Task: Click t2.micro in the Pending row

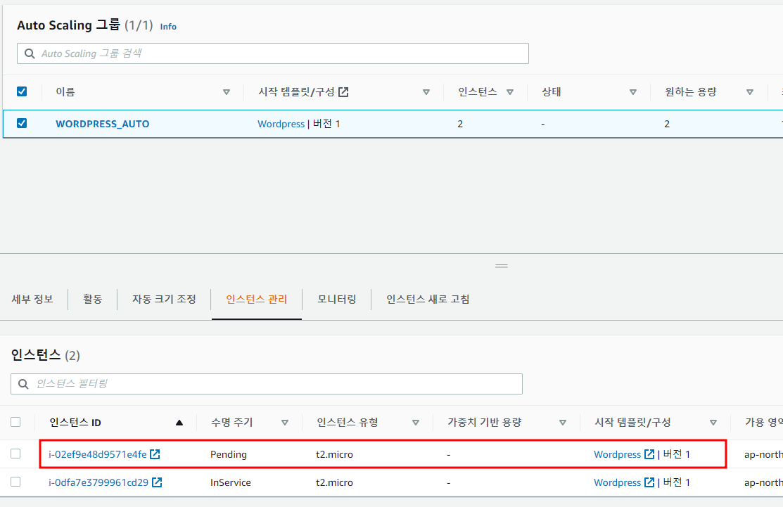Action: coord(335,454)
